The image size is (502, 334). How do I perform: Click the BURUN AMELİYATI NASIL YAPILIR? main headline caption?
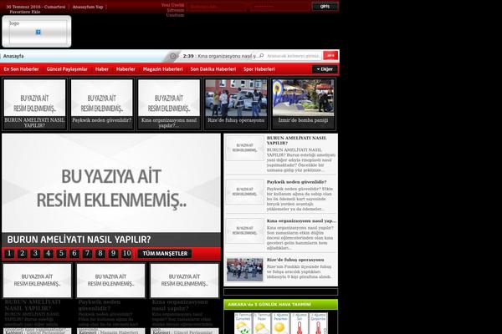79,240
